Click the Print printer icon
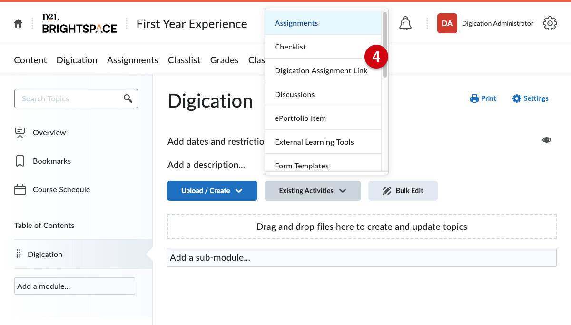This screenshot has width=571, height=325. coord(474,98)
